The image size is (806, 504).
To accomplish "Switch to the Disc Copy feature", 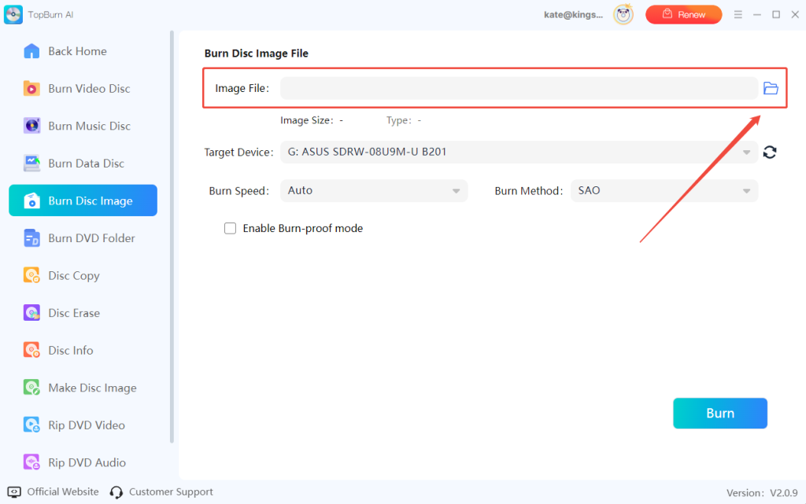I will (69, 275).
